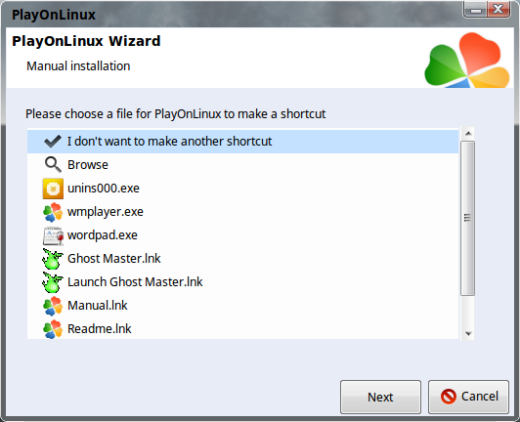Click the PlayOnLinux clover logo in header
This screenshot has height=422, width=520.
pyautogui.click(x=467, y=60)
